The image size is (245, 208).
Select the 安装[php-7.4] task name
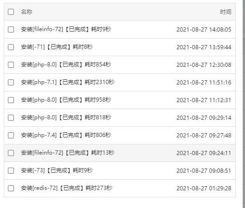point(66,135)
